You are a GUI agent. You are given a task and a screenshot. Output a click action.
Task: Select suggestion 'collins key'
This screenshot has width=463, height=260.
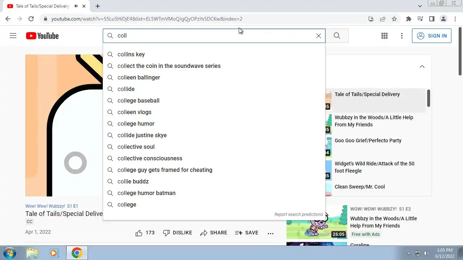(214, 54)
